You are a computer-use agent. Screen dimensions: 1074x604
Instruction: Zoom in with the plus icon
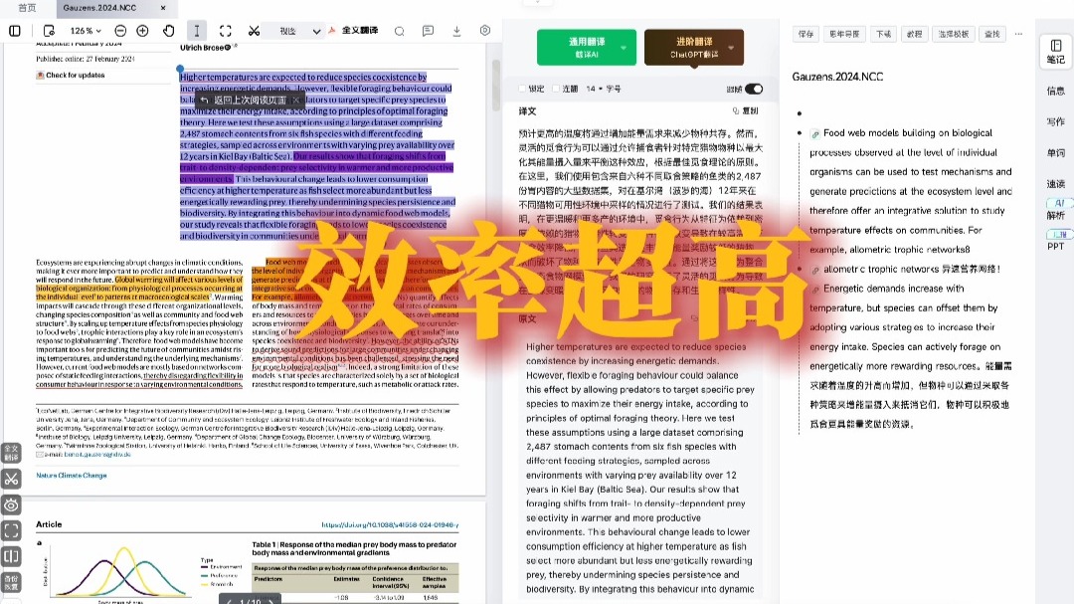[x=143, y=31]
